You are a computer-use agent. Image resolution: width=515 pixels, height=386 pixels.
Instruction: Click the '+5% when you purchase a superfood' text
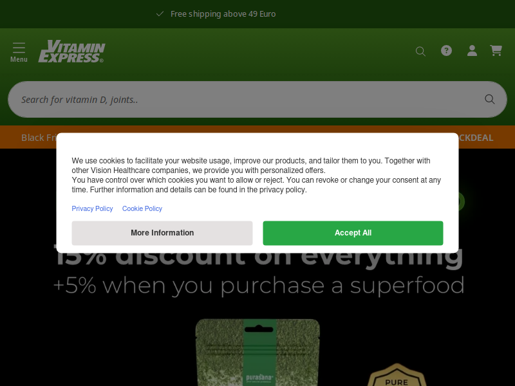coord(259,286)
